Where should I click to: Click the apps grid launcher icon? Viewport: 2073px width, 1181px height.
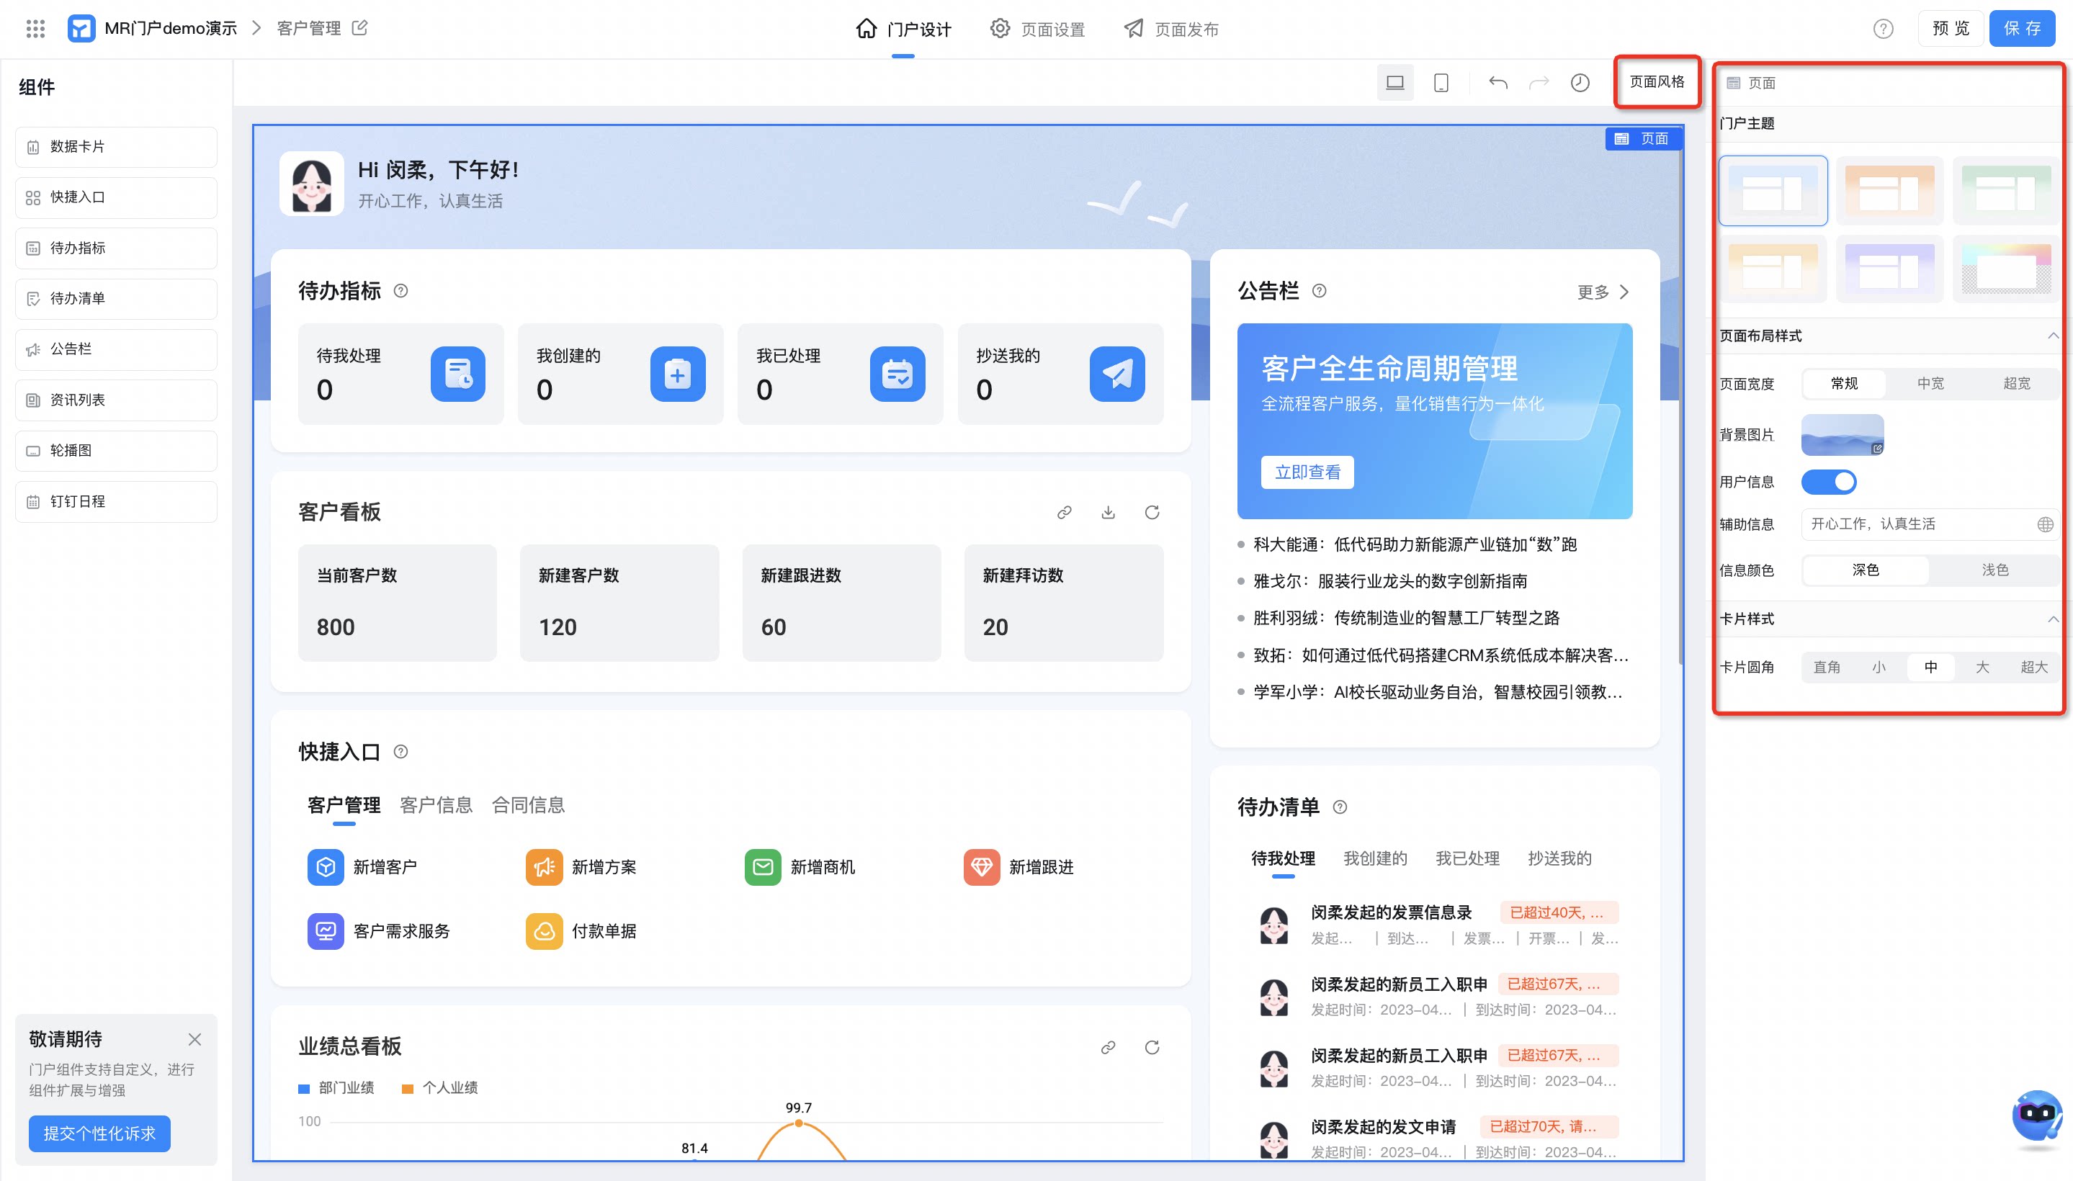[x=35, y=28]
